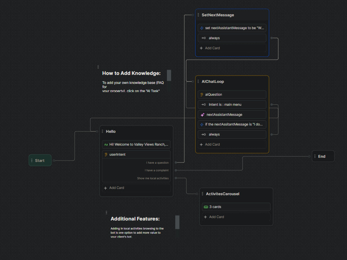The image size is (347, 260).
Task: Click the plus icon in ActivitesCarousel Add Card
Action: 205,217
